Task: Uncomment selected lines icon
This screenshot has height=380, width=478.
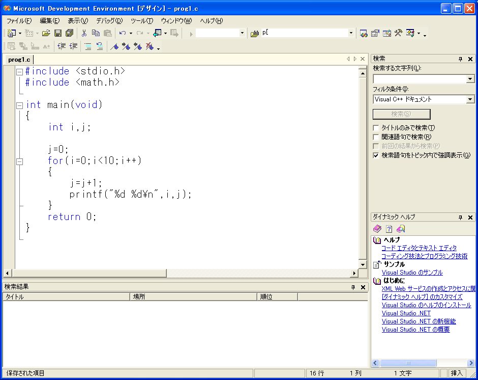Action: (99, 46)
